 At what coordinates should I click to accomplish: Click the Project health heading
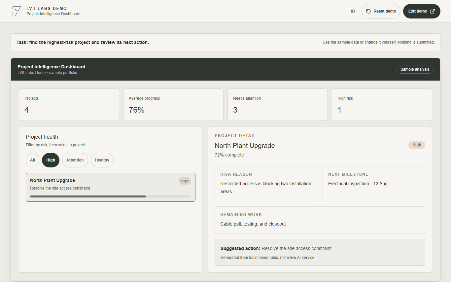[42, 137]
